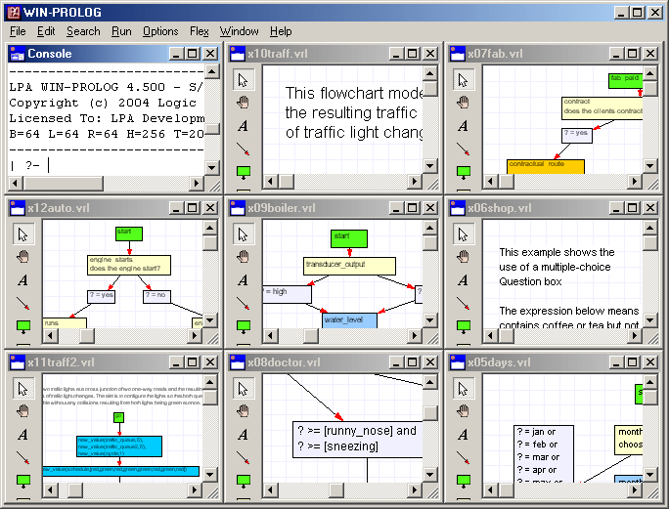
Task: Select the text tool in x09boiler.vrl
Action: pos(244,280)
